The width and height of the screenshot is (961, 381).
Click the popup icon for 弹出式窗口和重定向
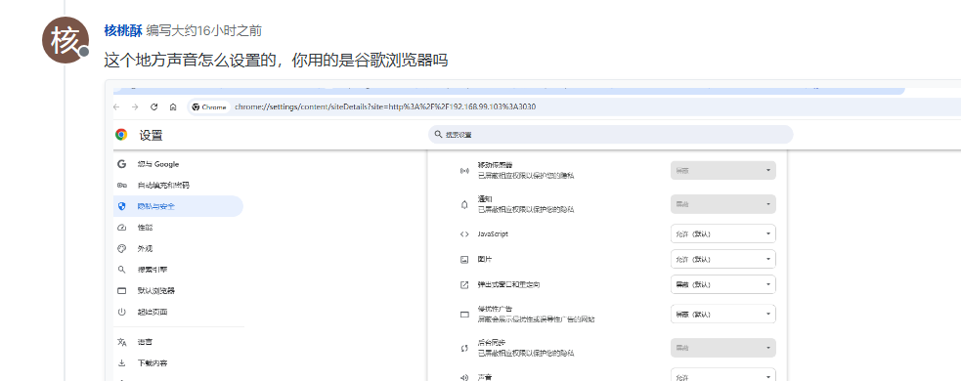pyautogui.click(x=464, y=285)
